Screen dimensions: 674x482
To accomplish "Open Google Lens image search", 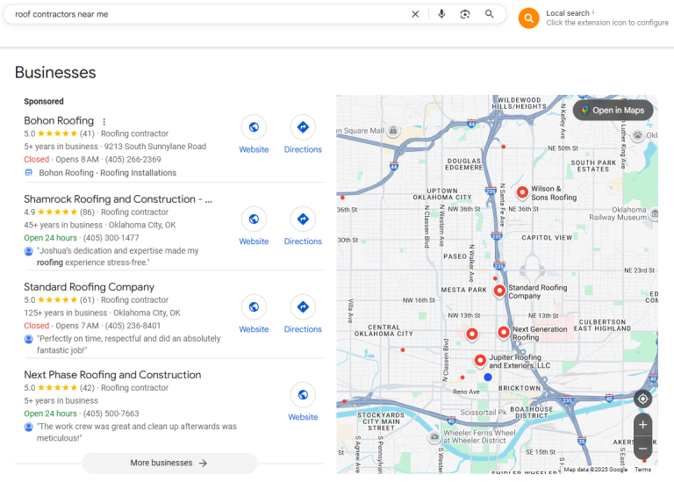I will 465,14.
